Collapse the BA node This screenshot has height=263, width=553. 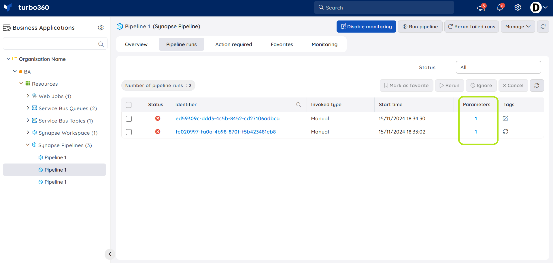tap(15, 71)
